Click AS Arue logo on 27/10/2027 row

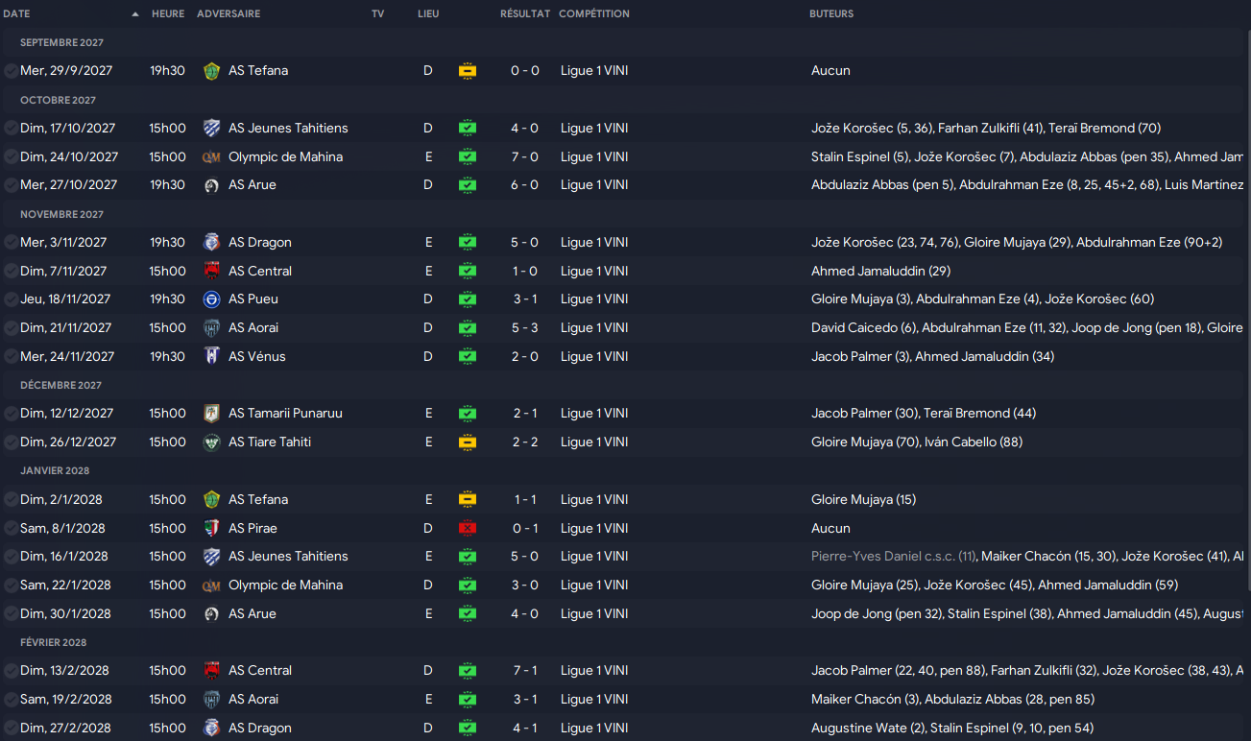pyautogui.click(x=212, y=185)
